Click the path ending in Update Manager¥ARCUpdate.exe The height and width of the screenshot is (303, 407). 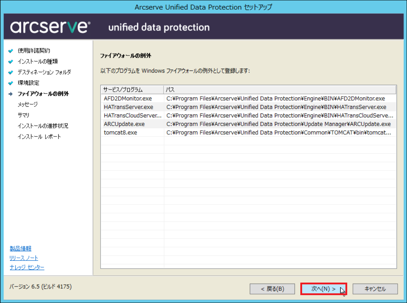click(x=278, y=124)
